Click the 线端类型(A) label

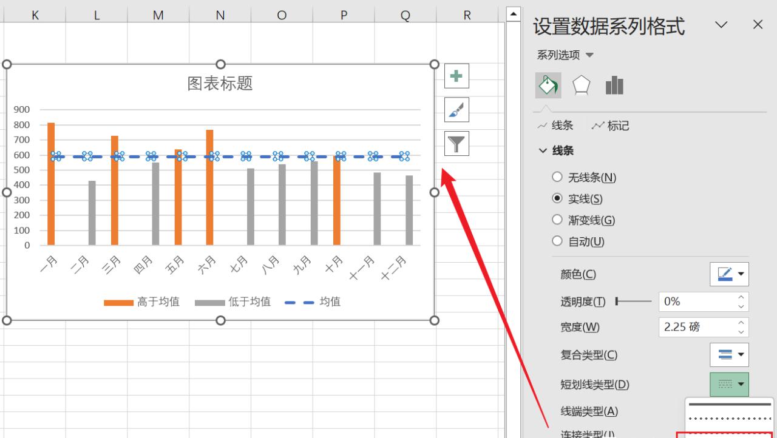(589, 411)
